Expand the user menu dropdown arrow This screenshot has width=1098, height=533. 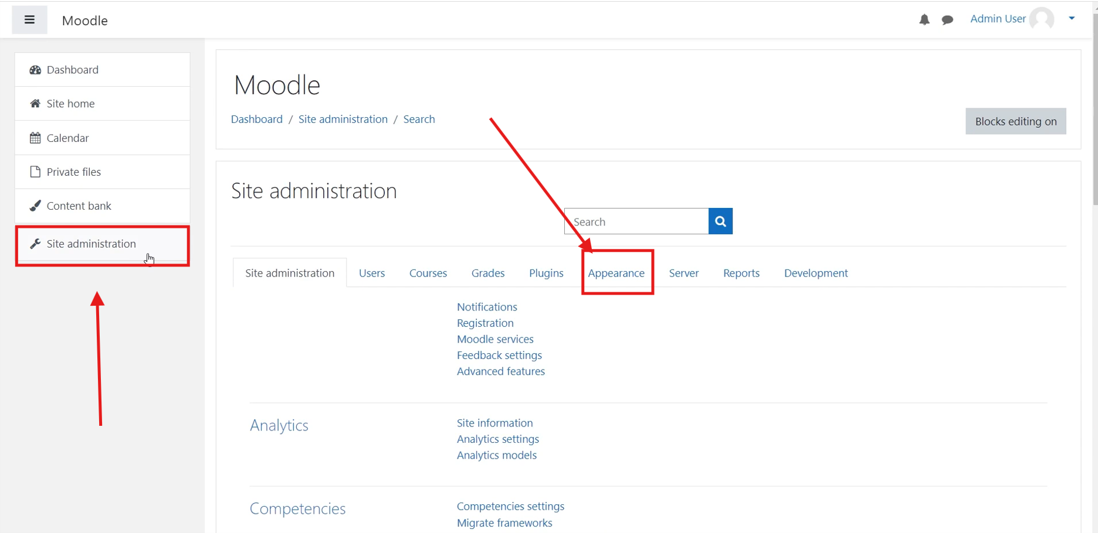[x=1072, y=19]
